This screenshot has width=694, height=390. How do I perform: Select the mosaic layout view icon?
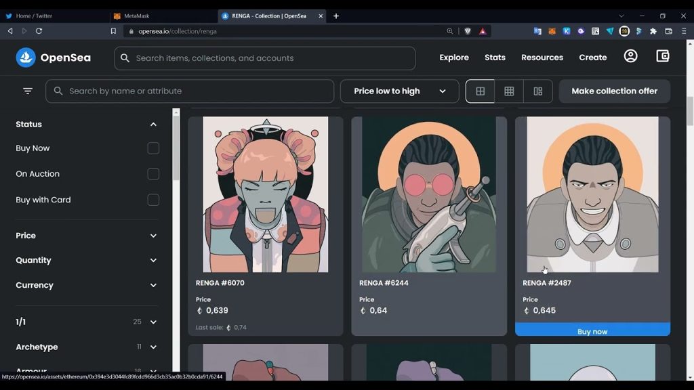pyautogui.click(x=538, y=91)
